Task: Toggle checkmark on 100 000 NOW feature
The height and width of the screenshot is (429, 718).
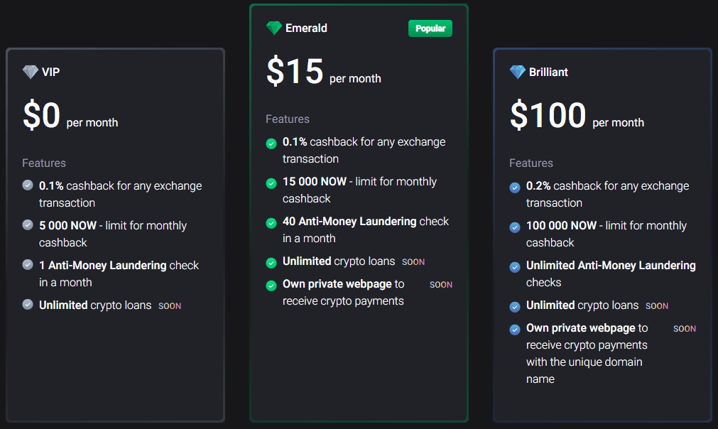Action: pos(514,227)
